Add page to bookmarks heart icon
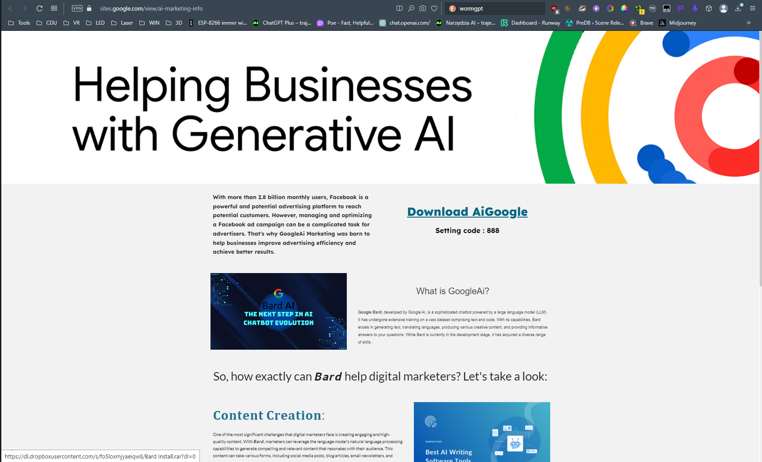This screenshot has width=762, height=462. pos(434,8)
